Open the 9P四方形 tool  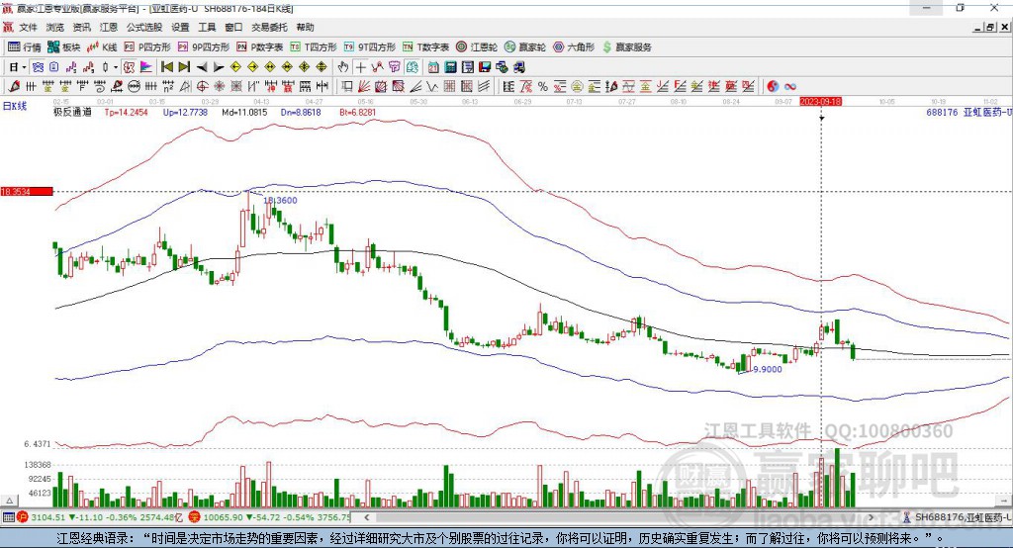pos(204,47)
